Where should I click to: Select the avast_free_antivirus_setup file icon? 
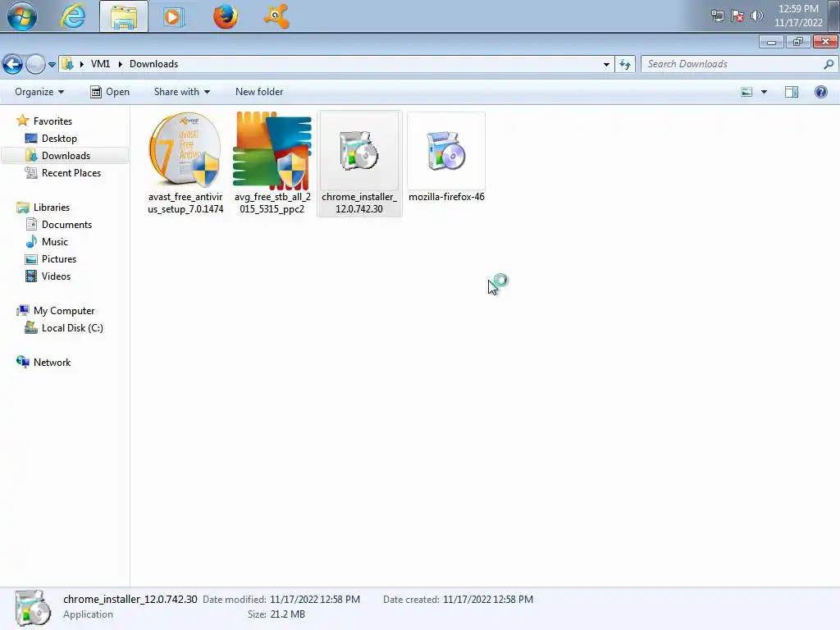185,150
